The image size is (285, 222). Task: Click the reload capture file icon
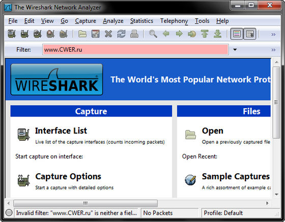121,34
